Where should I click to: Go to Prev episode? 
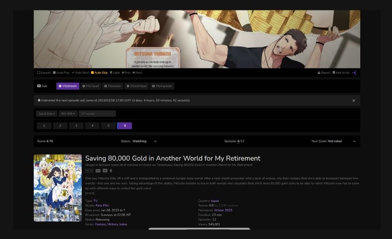coord(126,73)
